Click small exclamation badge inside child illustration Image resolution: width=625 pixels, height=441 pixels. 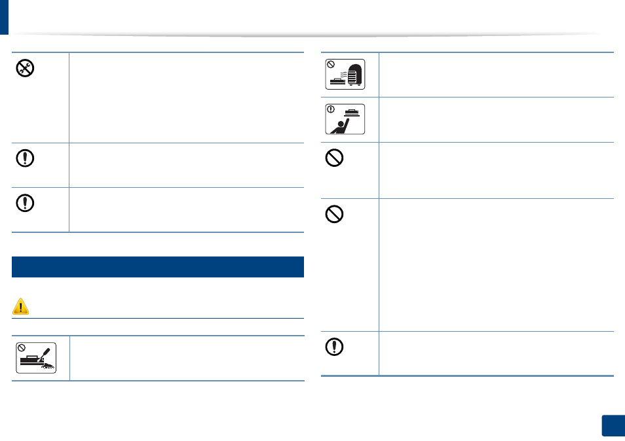click(331, 109)
